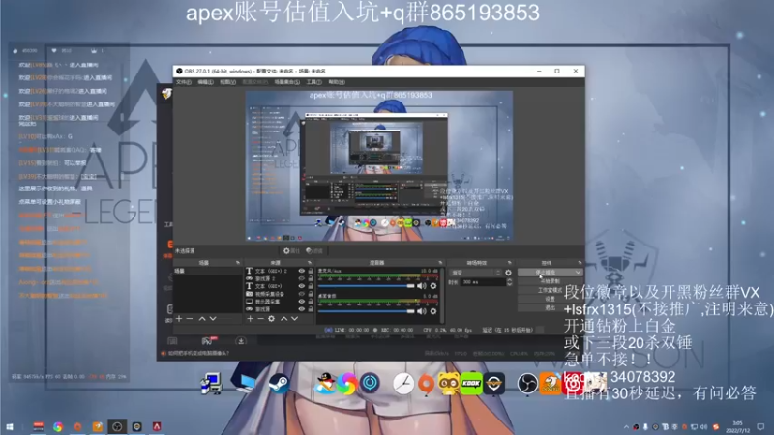Toggle visibility of 文本 (GDI+) source

click(301, 286)
